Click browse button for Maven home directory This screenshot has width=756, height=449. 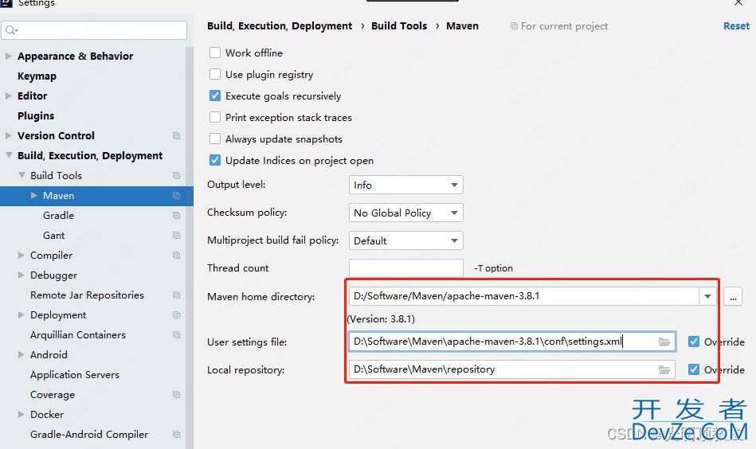[733, 296]
